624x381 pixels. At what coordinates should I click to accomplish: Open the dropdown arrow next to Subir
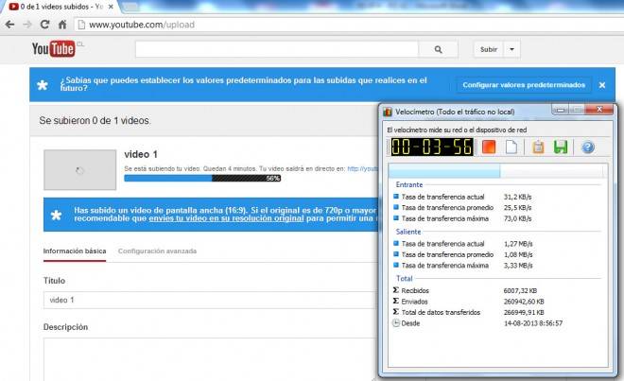tap(511, 49)
